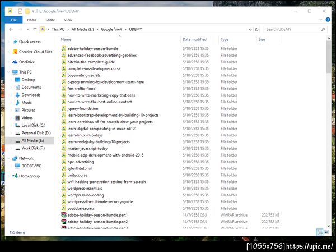Image resolution: width=336 pixels, height=252 pixels.
Task: Click the vertical scrollbar thumb in the file list
Action: pos(329,57)
